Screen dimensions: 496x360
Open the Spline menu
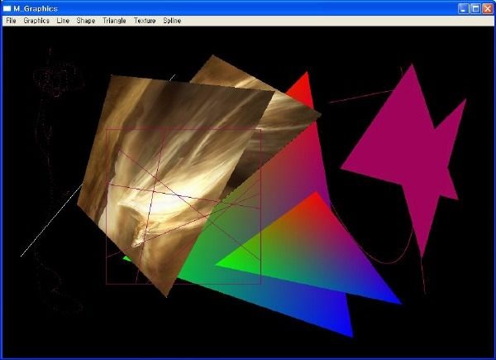[x=172, y=21]
